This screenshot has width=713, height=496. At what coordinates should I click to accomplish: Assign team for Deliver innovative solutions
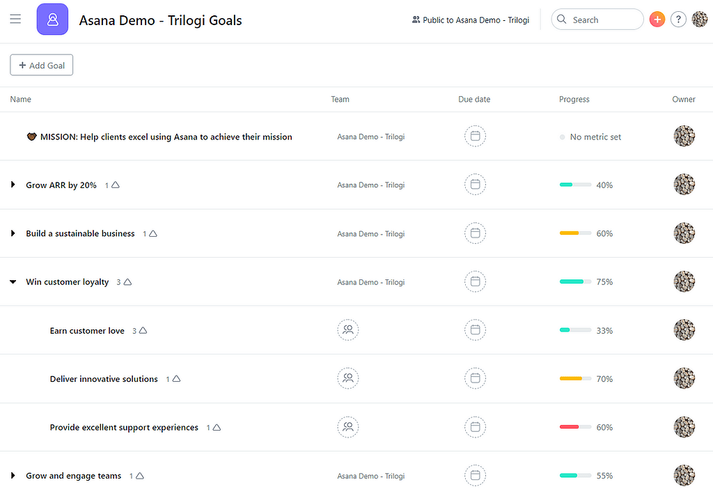(348, 378)
